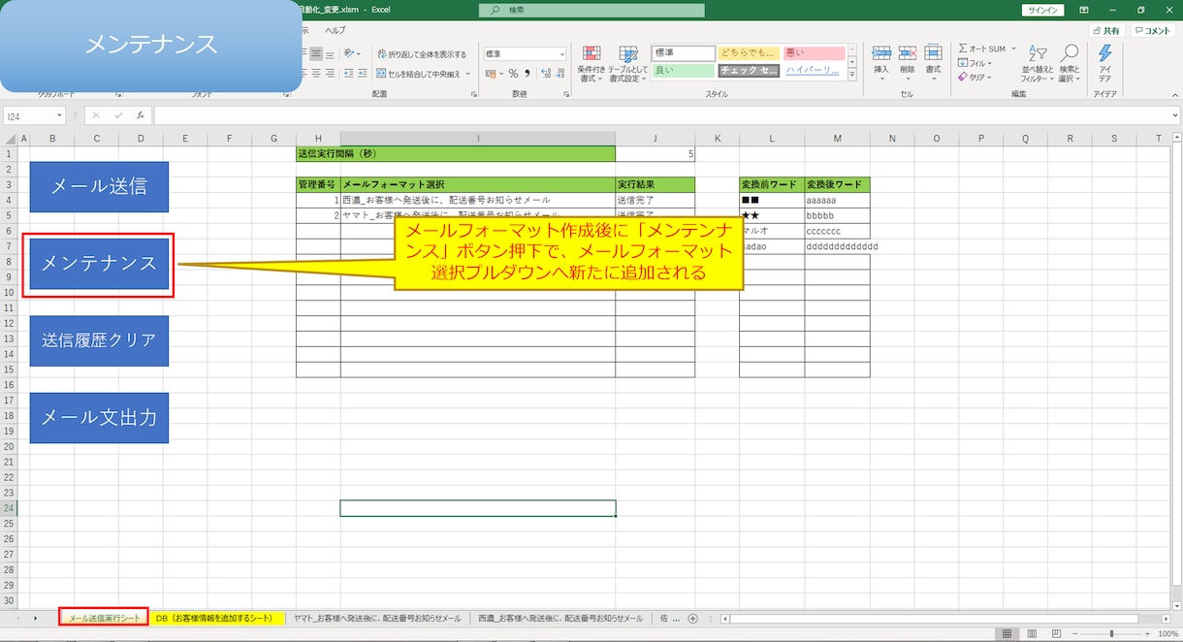Image resolution: width=1183 pixels, height=642 pixels.
Task: Click the コメント comments button
Action: (1155, 31)
